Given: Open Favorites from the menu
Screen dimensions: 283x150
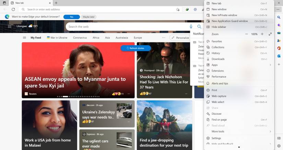Looking at the screenshot, I should click(x=239, y=41).
